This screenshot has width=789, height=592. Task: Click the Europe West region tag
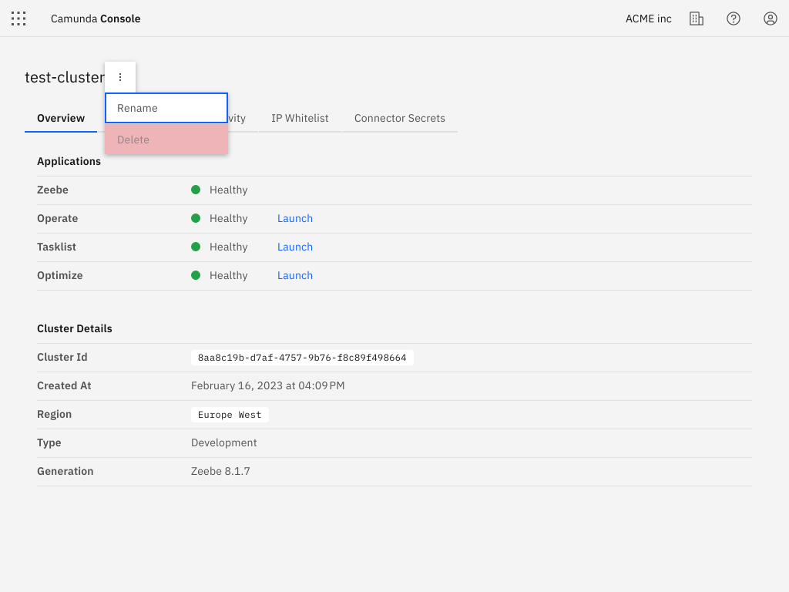(x=230, y=415)
